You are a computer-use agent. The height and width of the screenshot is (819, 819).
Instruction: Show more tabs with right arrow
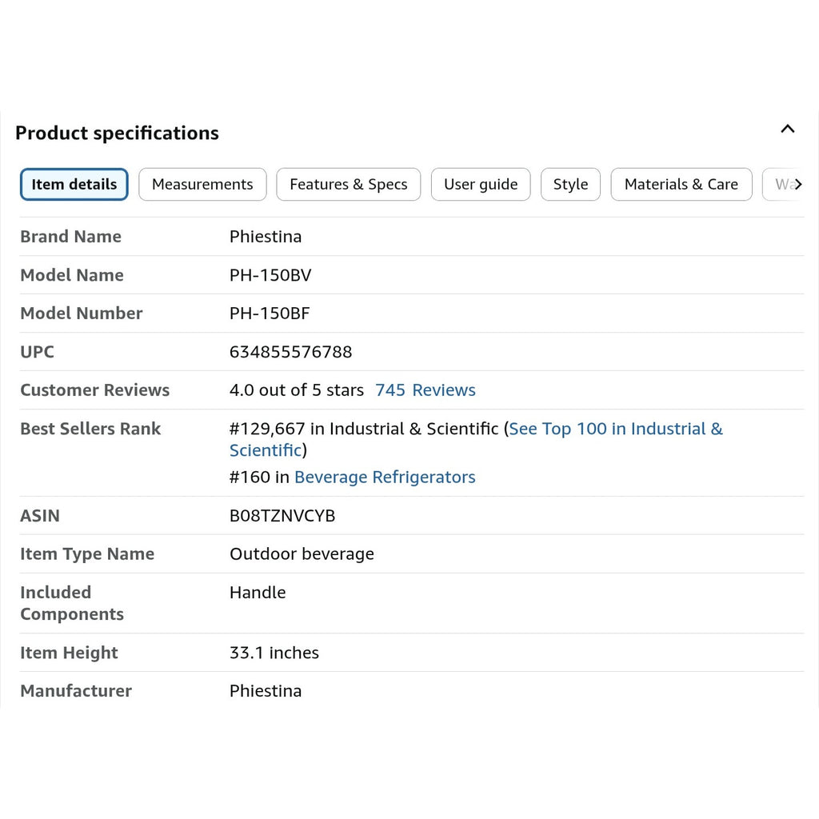[798, 184]
